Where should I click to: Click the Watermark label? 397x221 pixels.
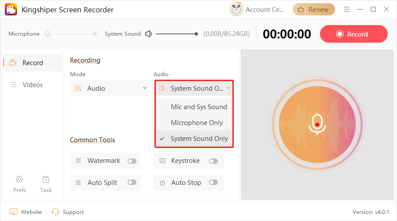click(x=104, y=161)
